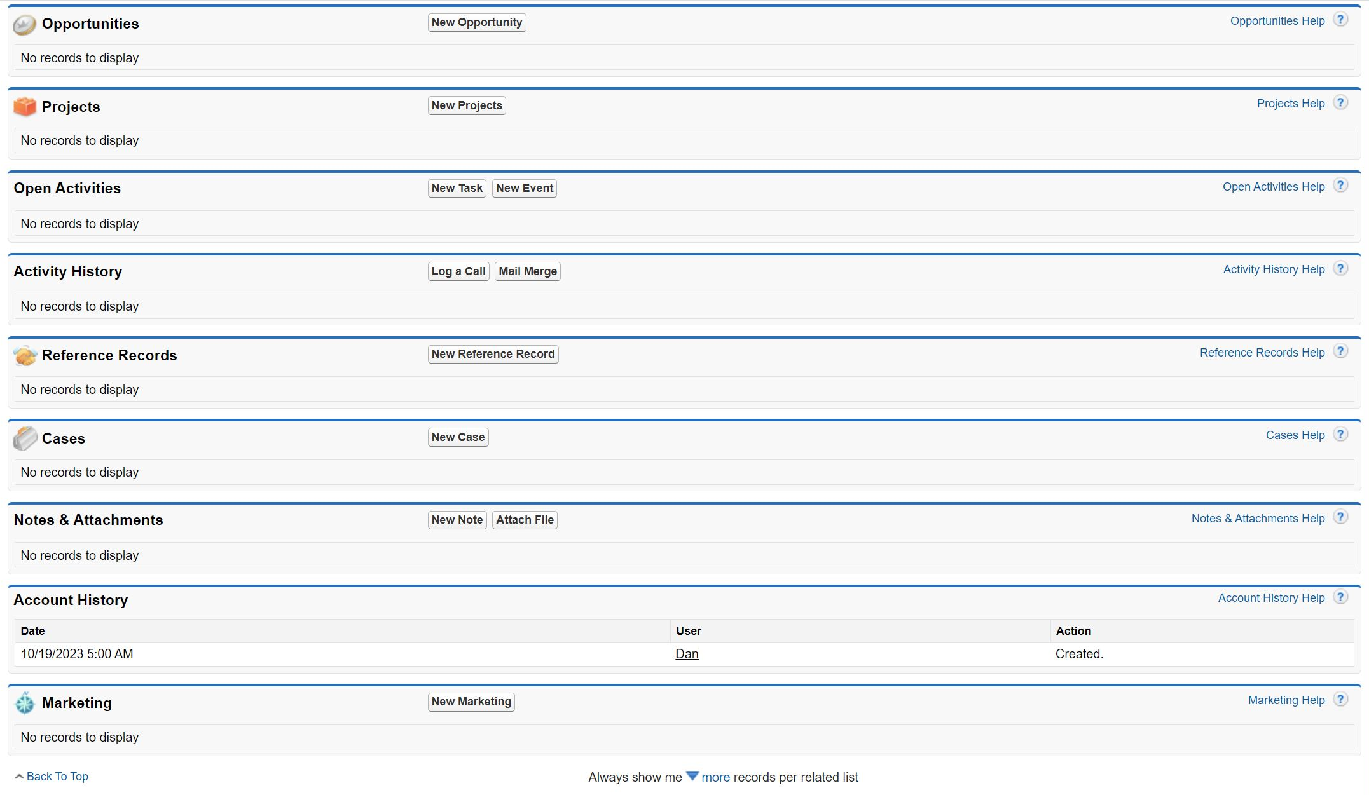This screenshot has width=1369, height=795.
Task: Click the blue down-triangle before 'more'
Action: tap(692, 776)
